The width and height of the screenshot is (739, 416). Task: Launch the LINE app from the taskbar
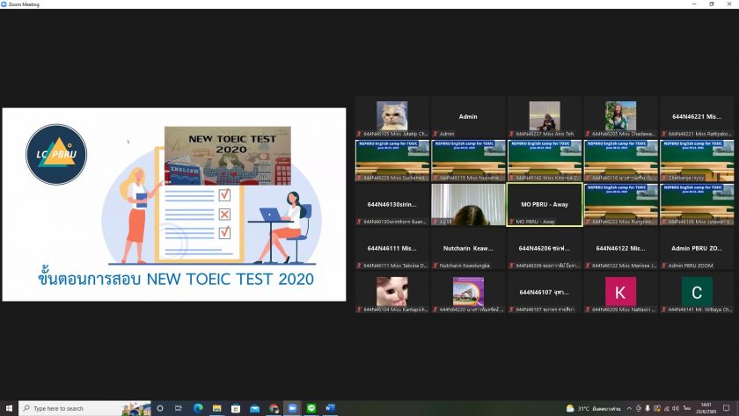point(311,408)
